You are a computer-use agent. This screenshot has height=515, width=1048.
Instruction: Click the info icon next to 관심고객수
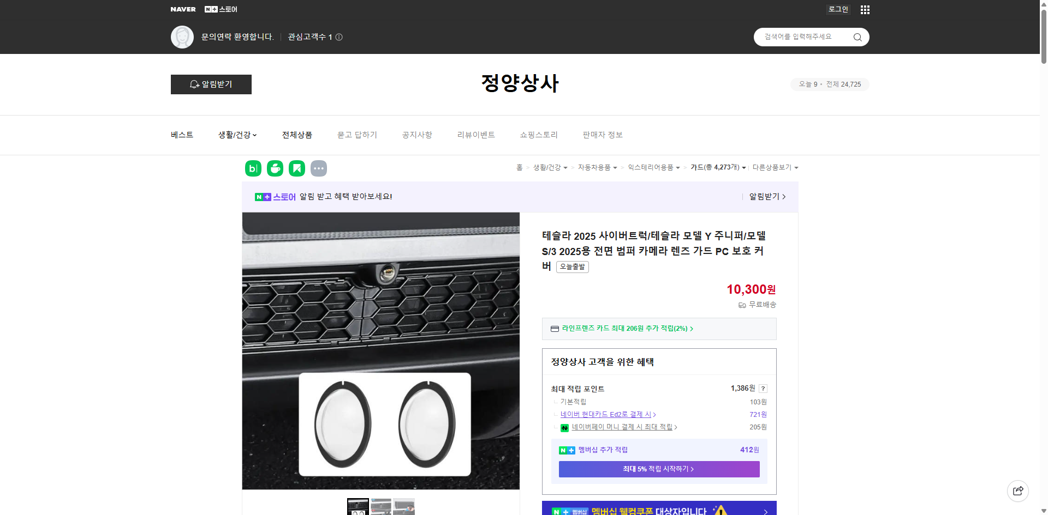coord(339,37)
